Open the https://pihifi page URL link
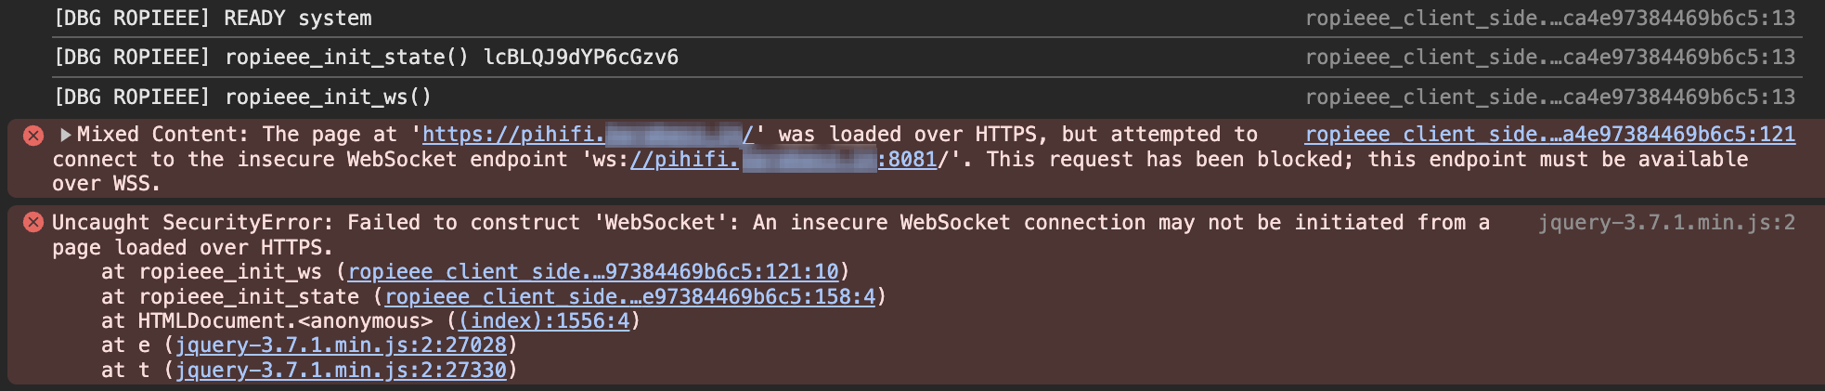 (x=588, y=135)
